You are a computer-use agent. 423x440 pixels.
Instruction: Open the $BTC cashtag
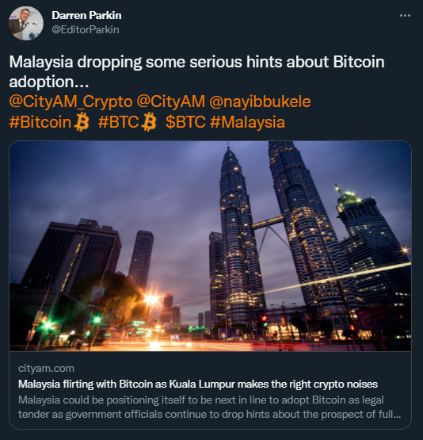[185, 122]
